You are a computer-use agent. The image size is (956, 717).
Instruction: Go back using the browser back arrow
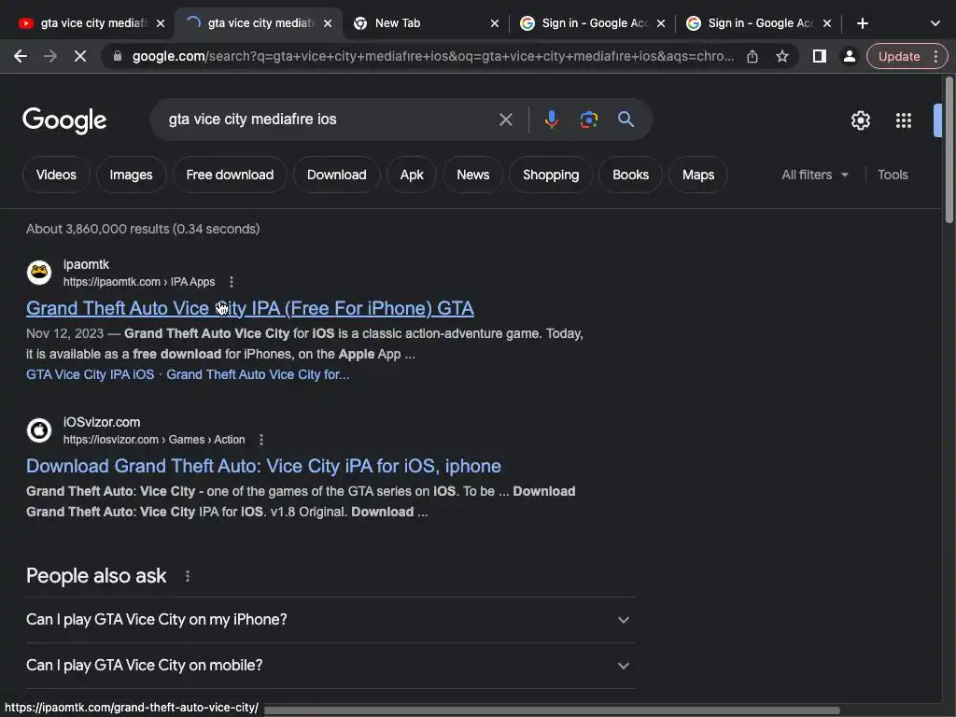click(21, 56)
